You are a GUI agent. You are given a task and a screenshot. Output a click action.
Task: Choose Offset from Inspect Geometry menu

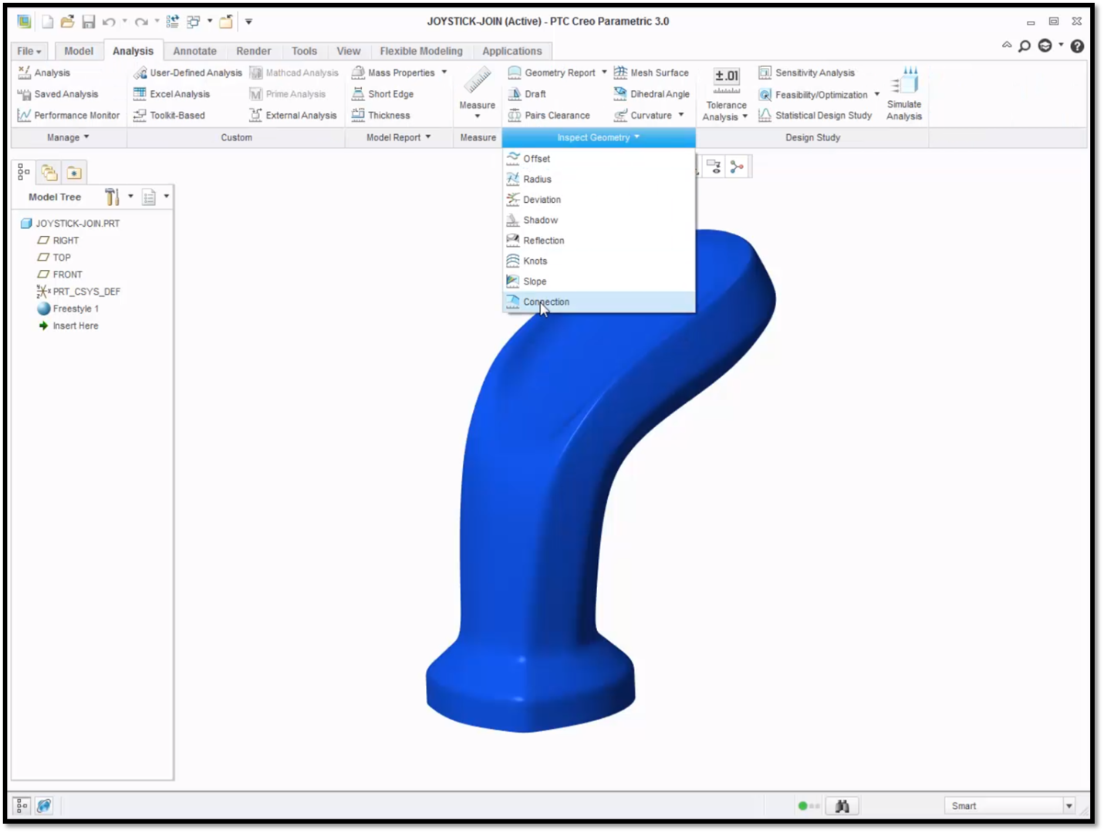coord(599,159)
